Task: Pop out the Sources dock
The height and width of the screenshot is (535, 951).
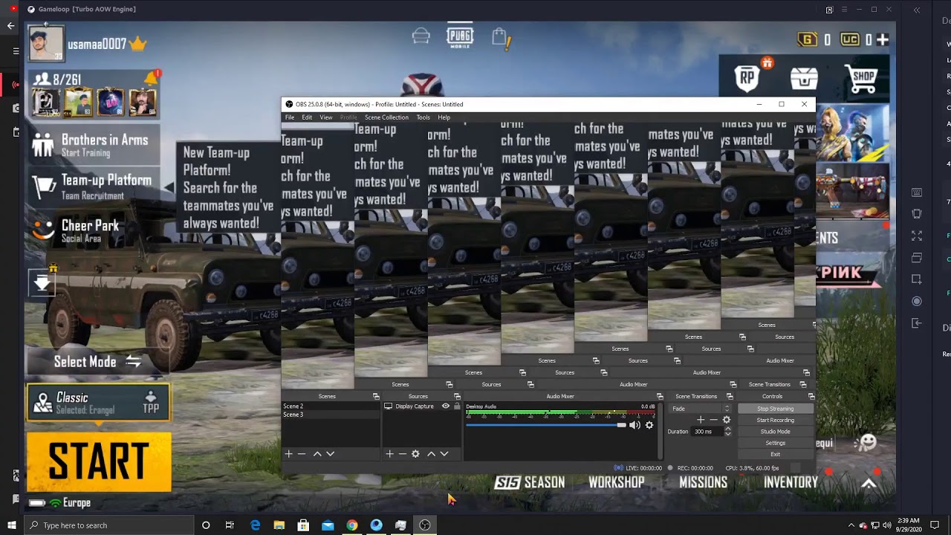Action: coord(457,396)
